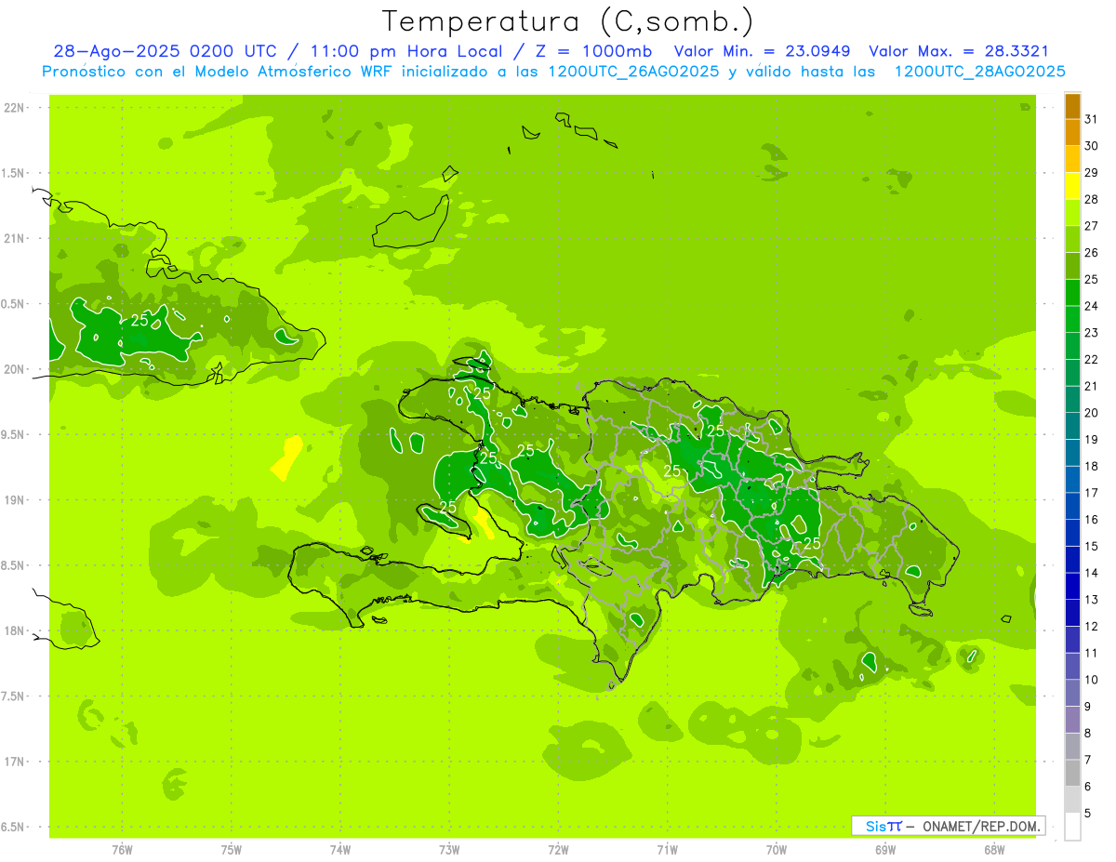Click the 'Temperatura (C,somb.)' title
Screen dimensions: 1116x862
click(568, 21)
